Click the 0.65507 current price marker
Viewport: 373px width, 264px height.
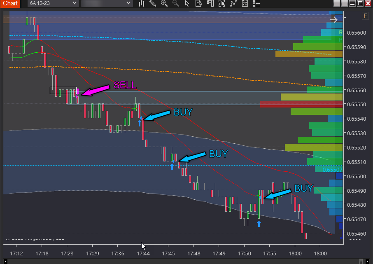(332, 170)
